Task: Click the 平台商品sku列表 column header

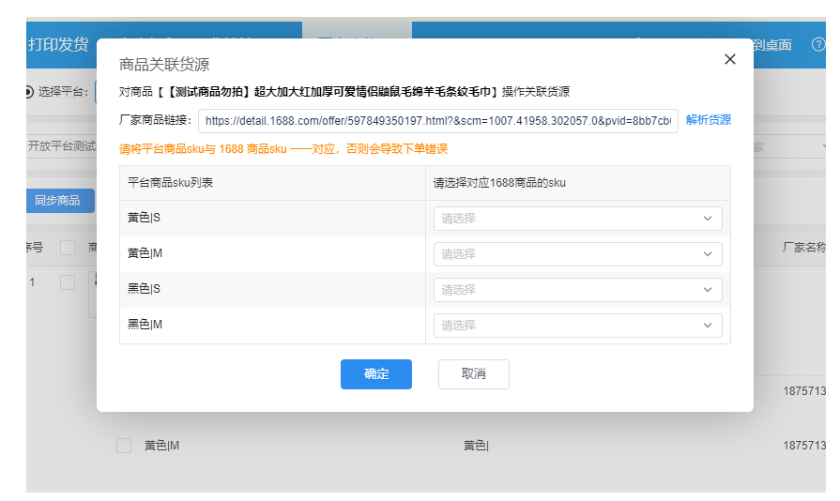Action: click(171, 183)
